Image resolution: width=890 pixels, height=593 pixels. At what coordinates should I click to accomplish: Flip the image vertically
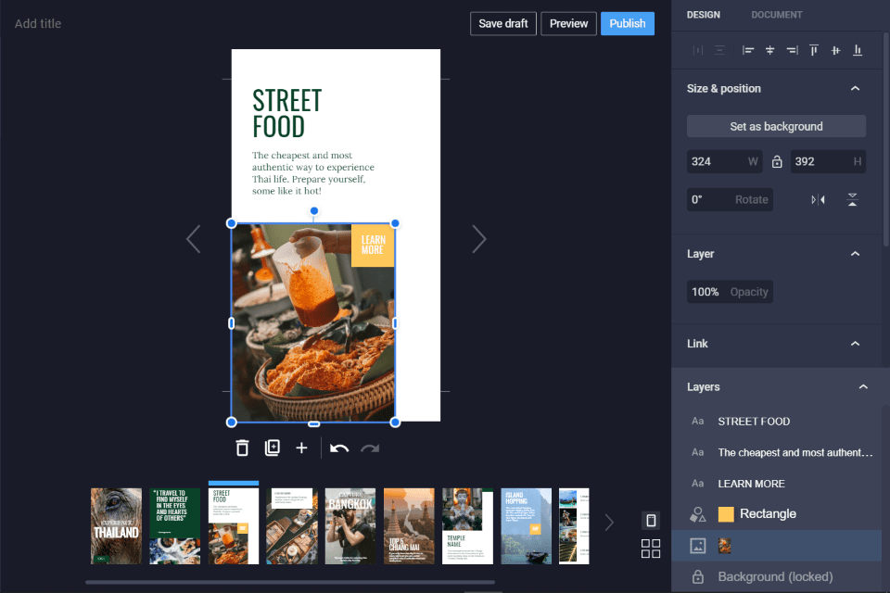coord(852,200)
